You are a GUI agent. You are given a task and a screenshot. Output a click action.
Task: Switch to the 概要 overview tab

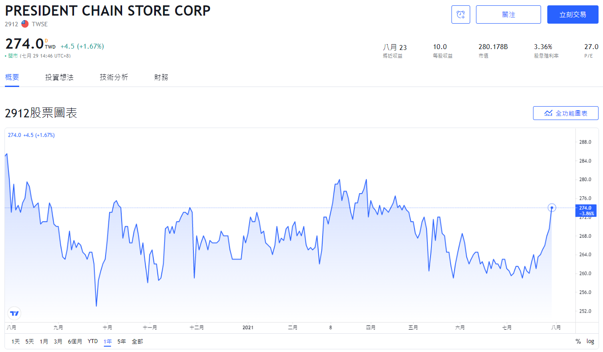(12, 77)
